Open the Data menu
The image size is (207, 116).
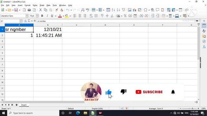[48, 5]
